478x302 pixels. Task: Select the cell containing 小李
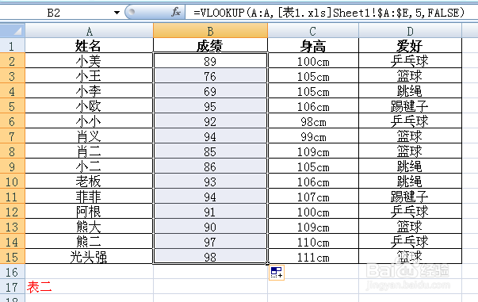point(89,91)
